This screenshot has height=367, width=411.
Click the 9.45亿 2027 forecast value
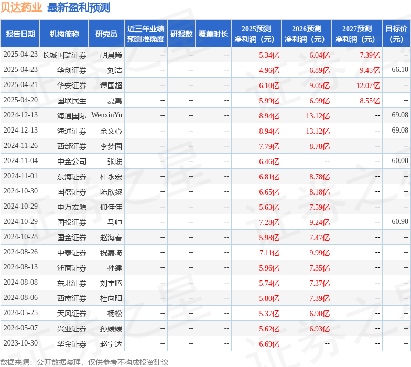click(x=370, y=70)
